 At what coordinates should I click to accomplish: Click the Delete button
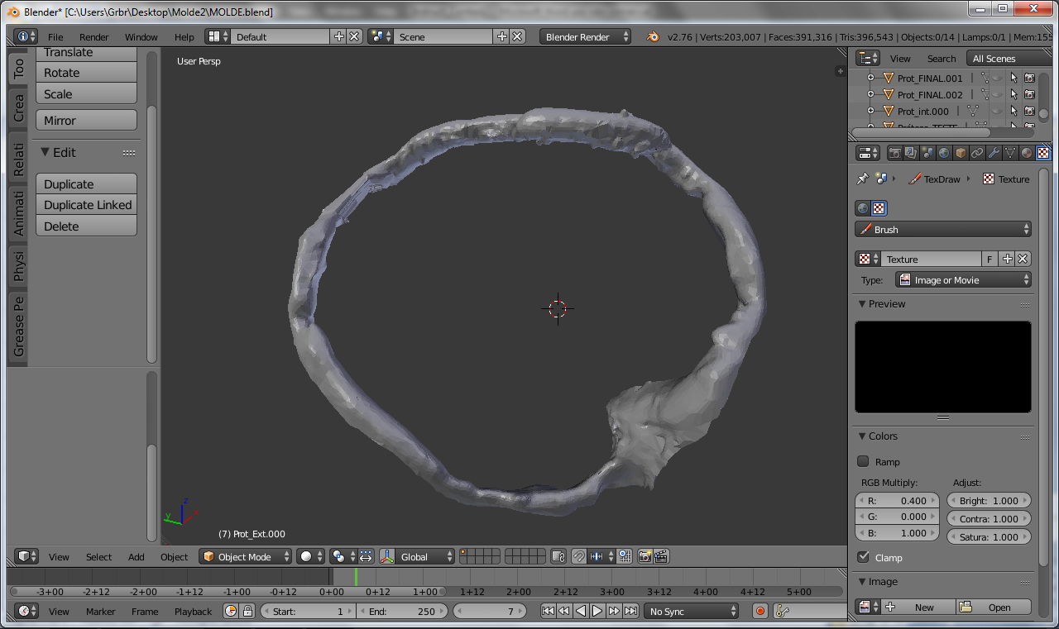86,226
